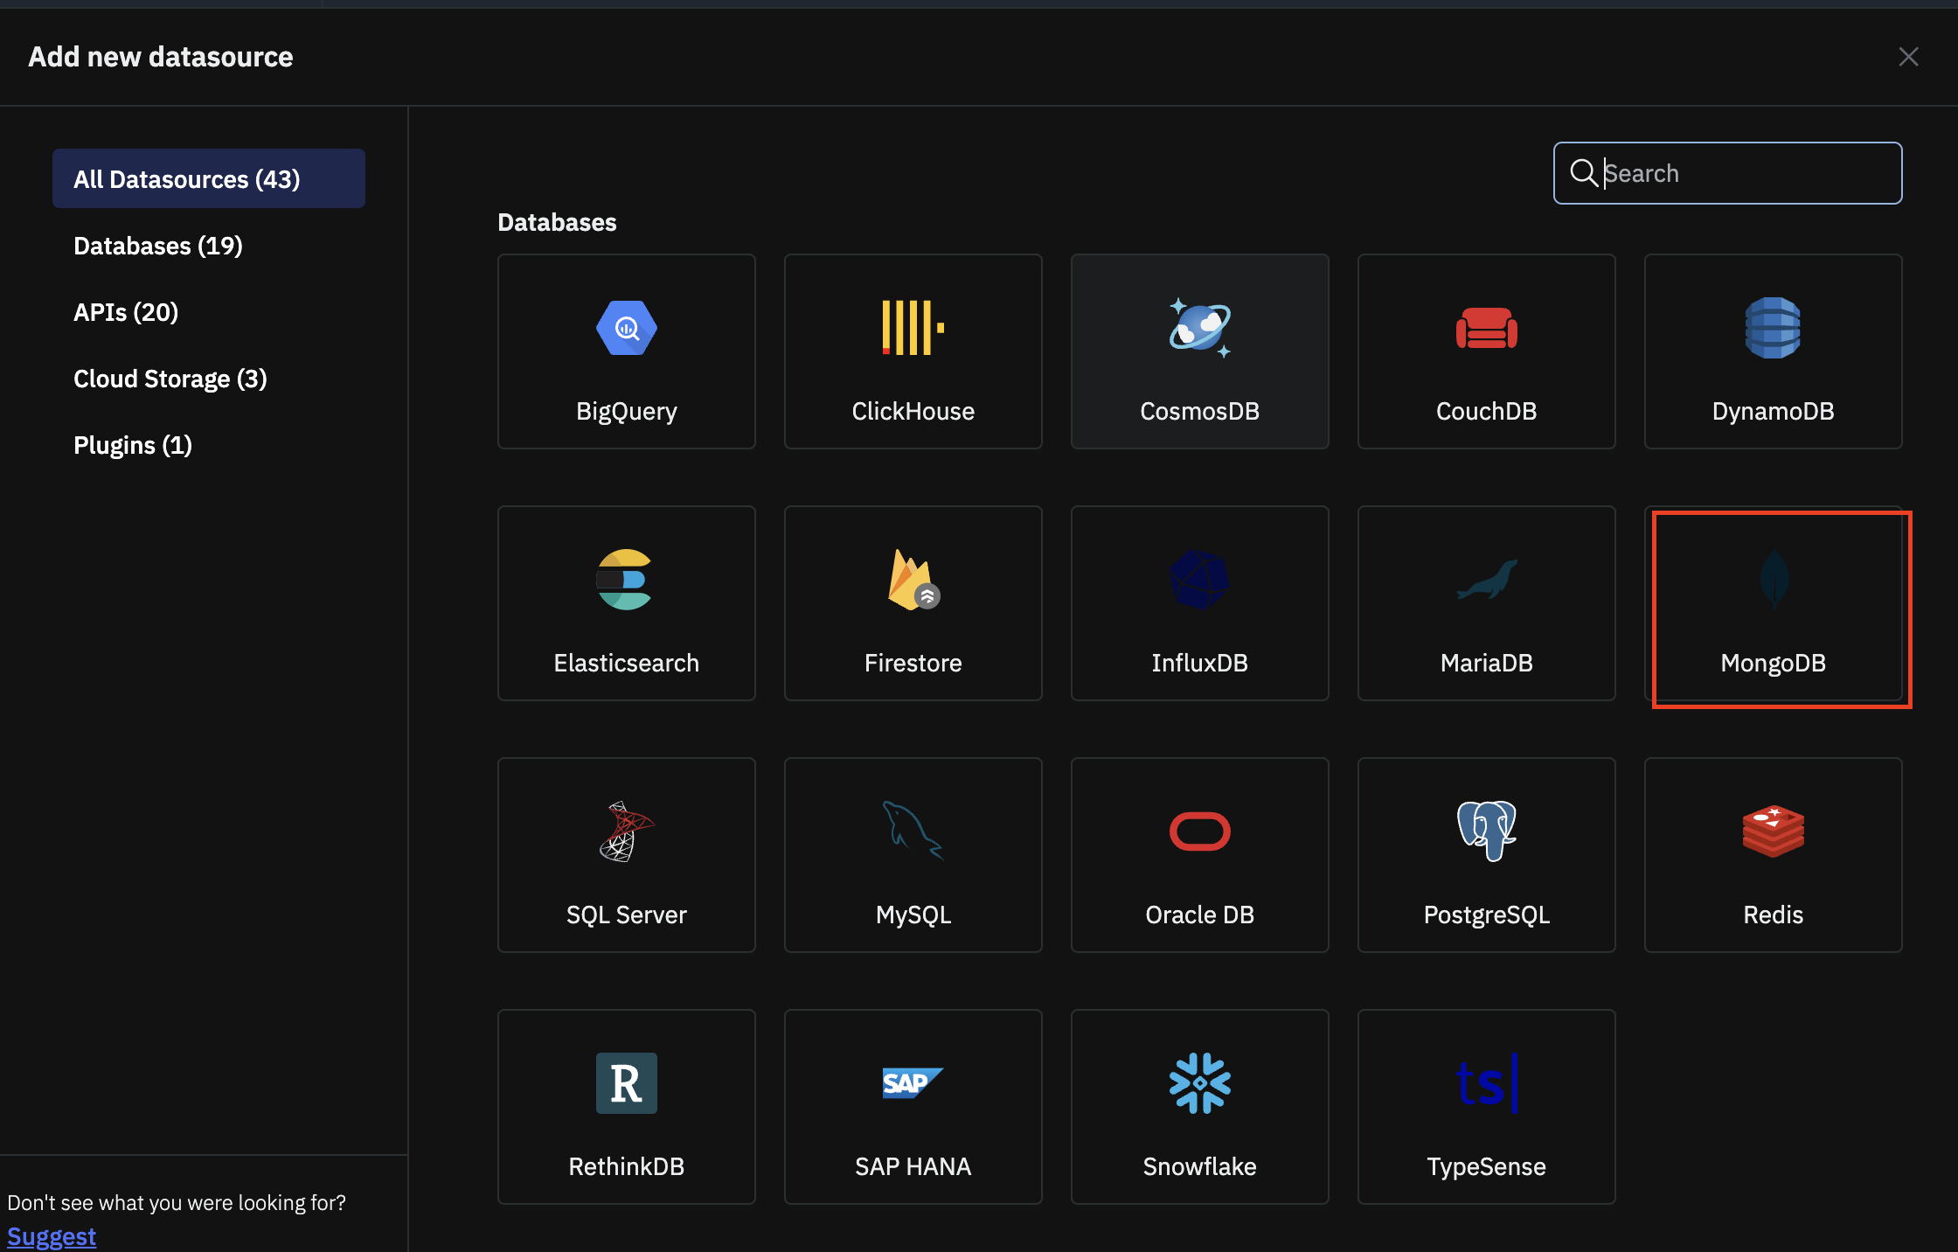Select the Redis database icon

tap(1773, 855)
